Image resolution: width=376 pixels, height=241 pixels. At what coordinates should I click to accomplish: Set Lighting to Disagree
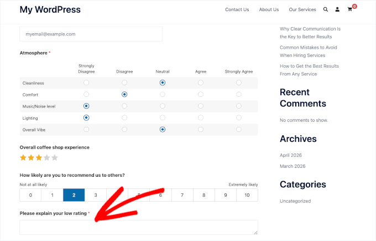click(x=124, y=118)
